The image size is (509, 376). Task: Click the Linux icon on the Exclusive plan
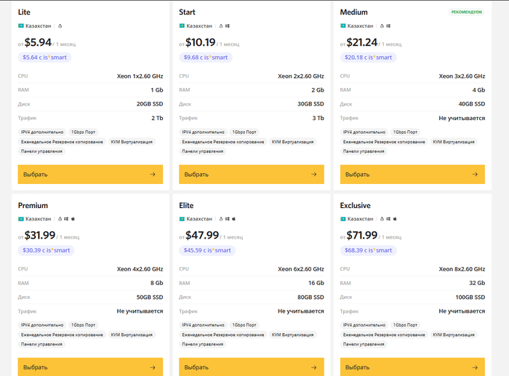point(382,218)
